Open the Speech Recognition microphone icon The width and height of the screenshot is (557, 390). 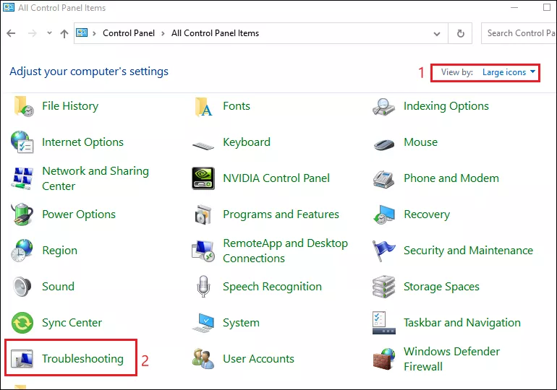point(203,287)
